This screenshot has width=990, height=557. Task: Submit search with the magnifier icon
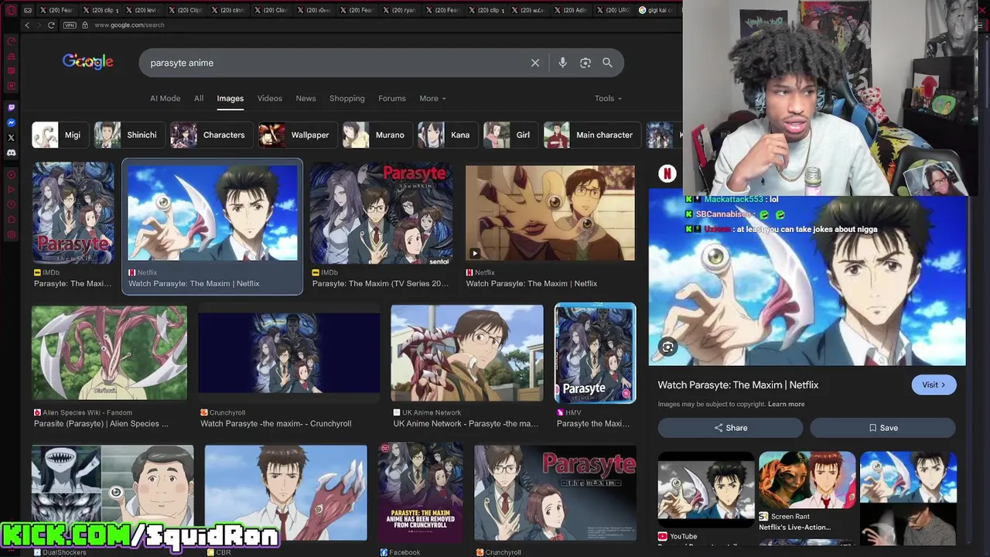point(607,63)
